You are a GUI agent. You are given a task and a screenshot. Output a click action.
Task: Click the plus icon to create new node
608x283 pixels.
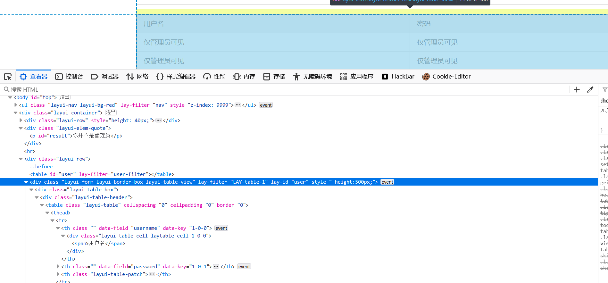click(577, 90)
